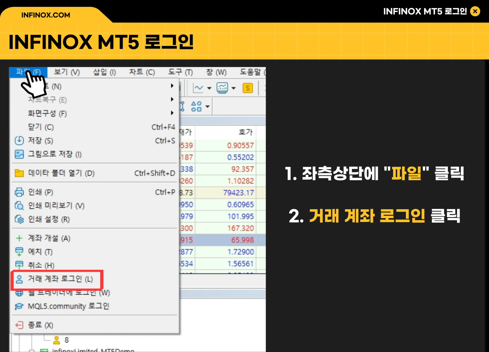Open the 도구 (T) menu
489x352 pixels.
tap(180, 72)
